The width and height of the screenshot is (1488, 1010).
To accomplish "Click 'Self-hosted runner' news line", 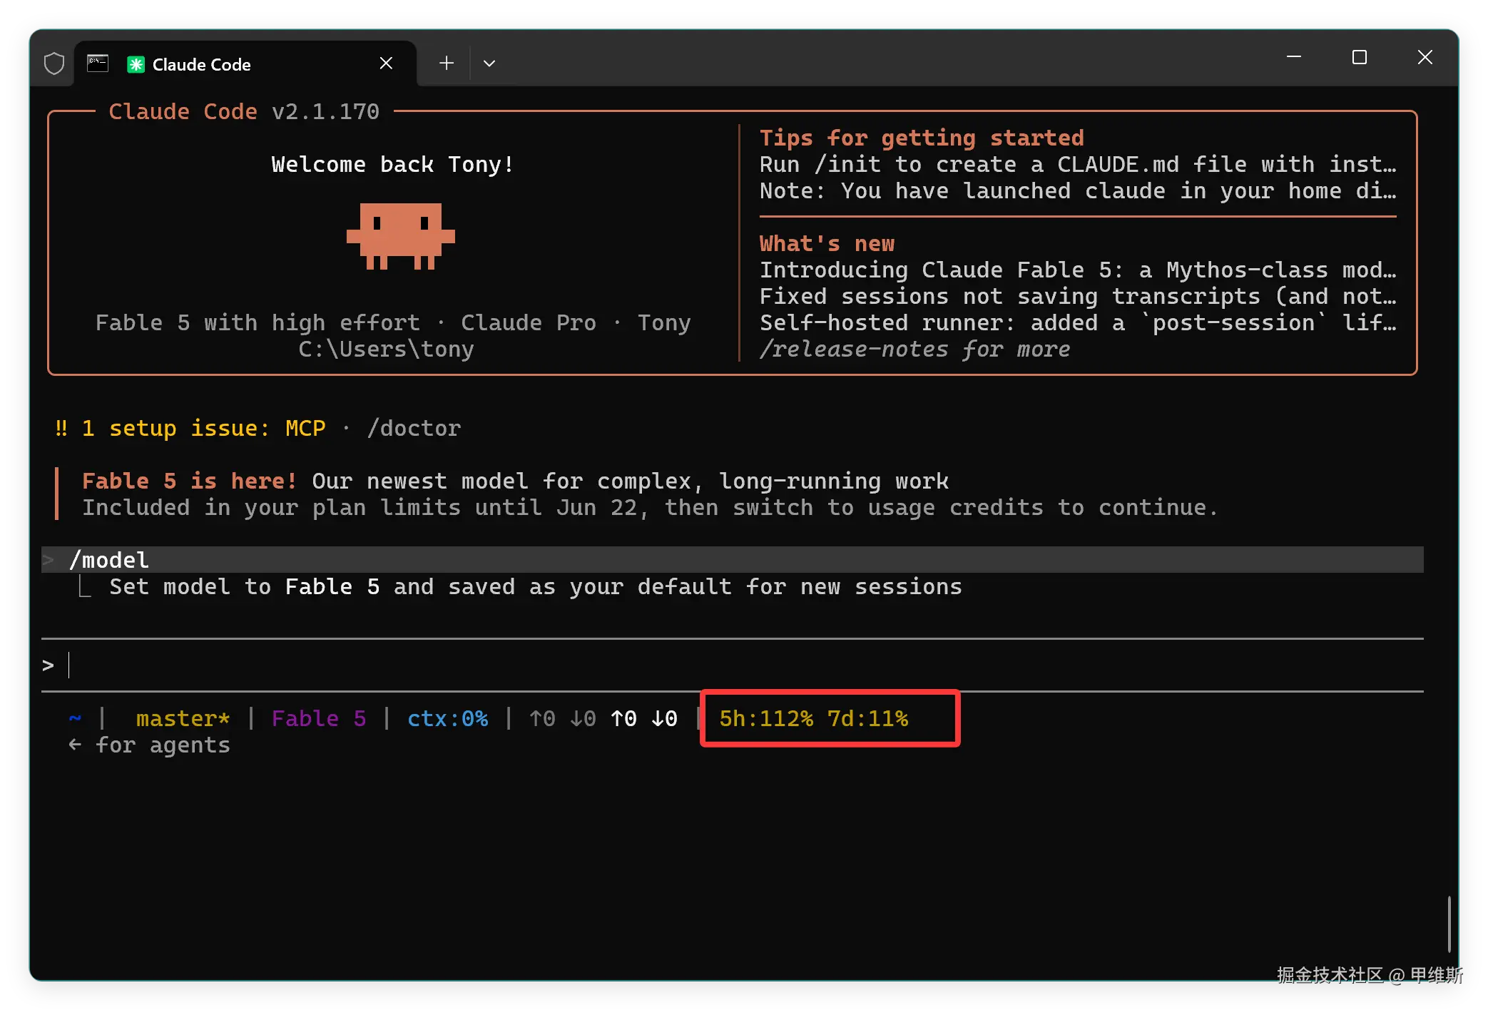I will (x=1078, y=322).
